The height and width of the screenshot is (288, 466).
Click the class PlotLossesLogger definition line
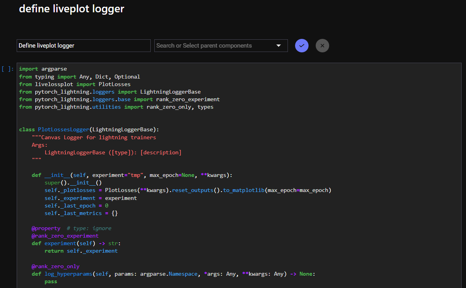(x=89, y=130)
